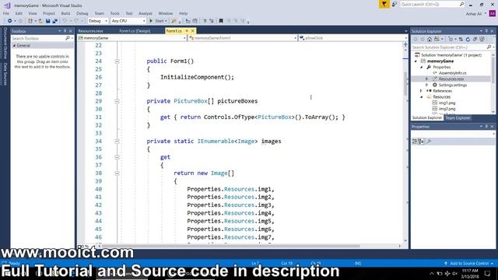Click the Open File toolbar icon
The width and height of the screenshot is (498, 280).
click(40, 21)
